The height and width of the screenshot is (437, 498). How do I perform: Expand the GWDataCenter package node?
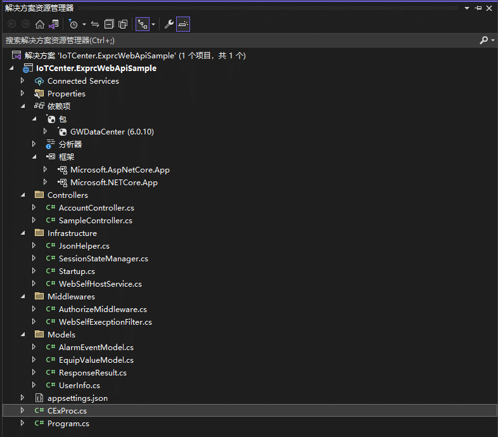pos(46,131)
